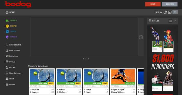Open the About link

point(12,79)
